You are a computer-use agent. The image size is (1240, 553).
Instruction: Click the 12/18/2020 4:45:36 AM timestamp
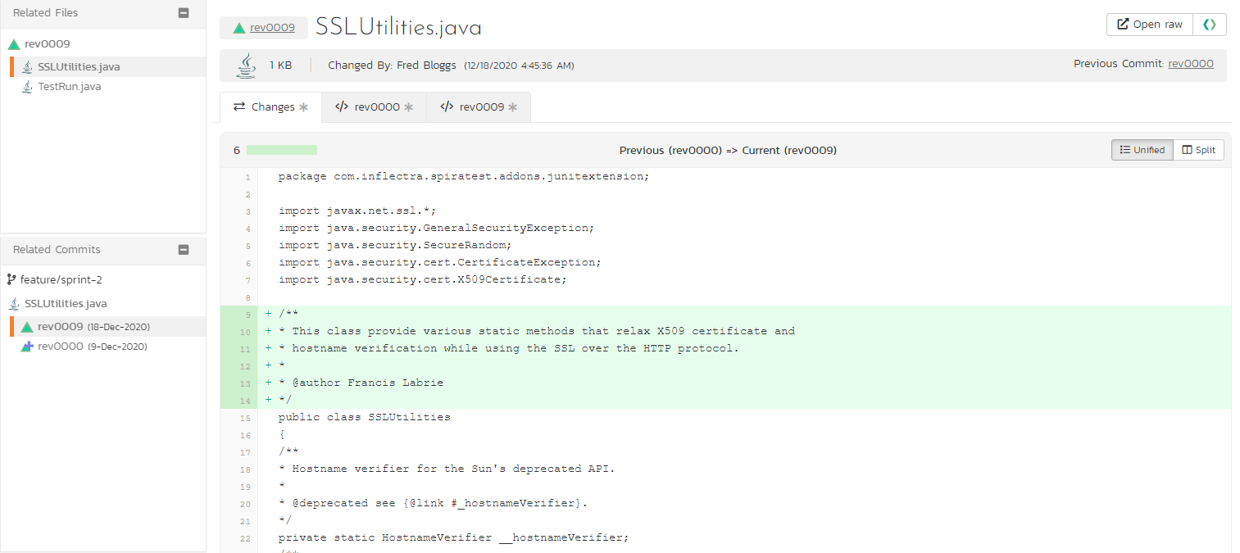519,66
